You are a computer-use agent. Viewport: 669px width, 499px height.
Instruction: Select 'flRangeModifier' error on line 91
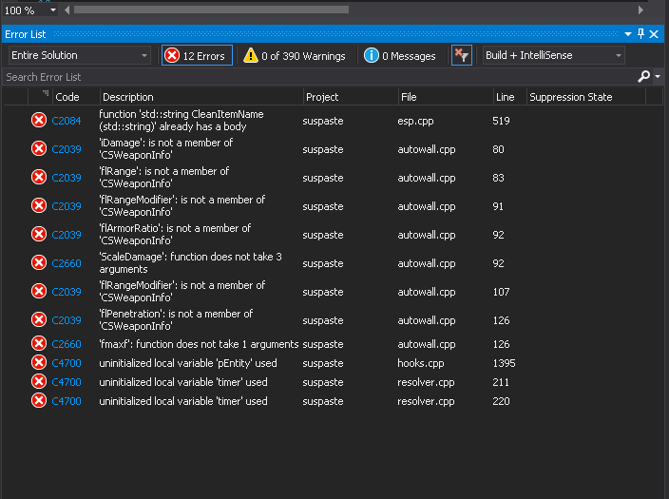pos(182,205)
